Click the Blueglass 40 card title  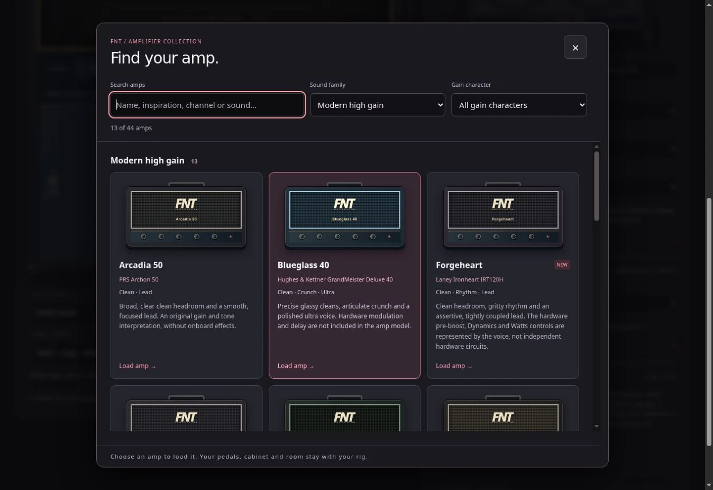(303, 265)
